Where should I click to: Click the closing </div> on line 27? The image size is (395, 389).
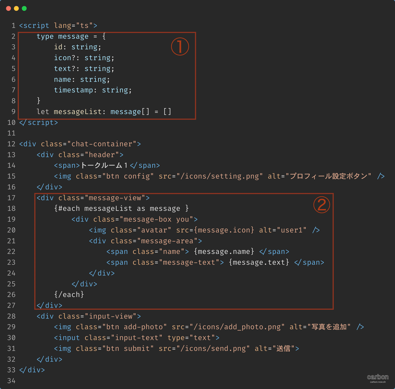[49, 305]
